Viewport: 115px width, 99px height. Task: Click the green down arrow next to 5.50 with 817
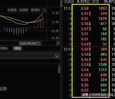click(90, 24)
